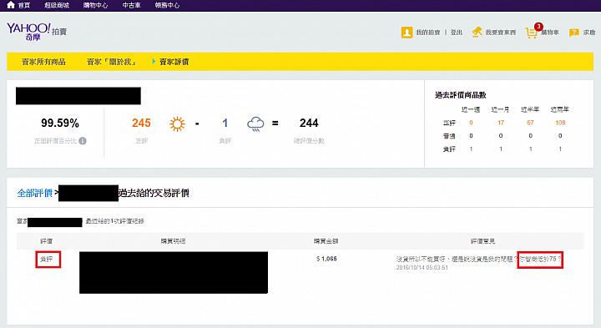Viewport: 601px width, 328px height.
Task: Click the value 17 in 正評 row
Action: [501, 123]
